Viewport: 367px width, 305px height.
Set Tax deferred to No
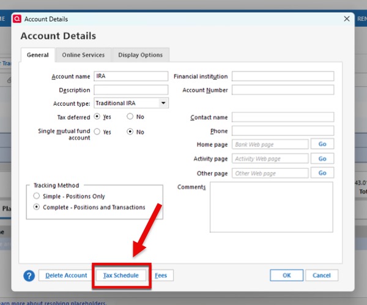coord(130,117)
